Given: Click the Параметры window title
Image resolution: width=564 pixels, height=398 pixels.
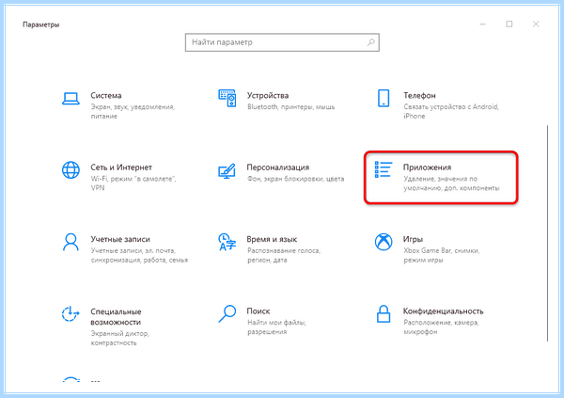Looking at the screenshot, I should pyautogui.click(x=41, y=24).
